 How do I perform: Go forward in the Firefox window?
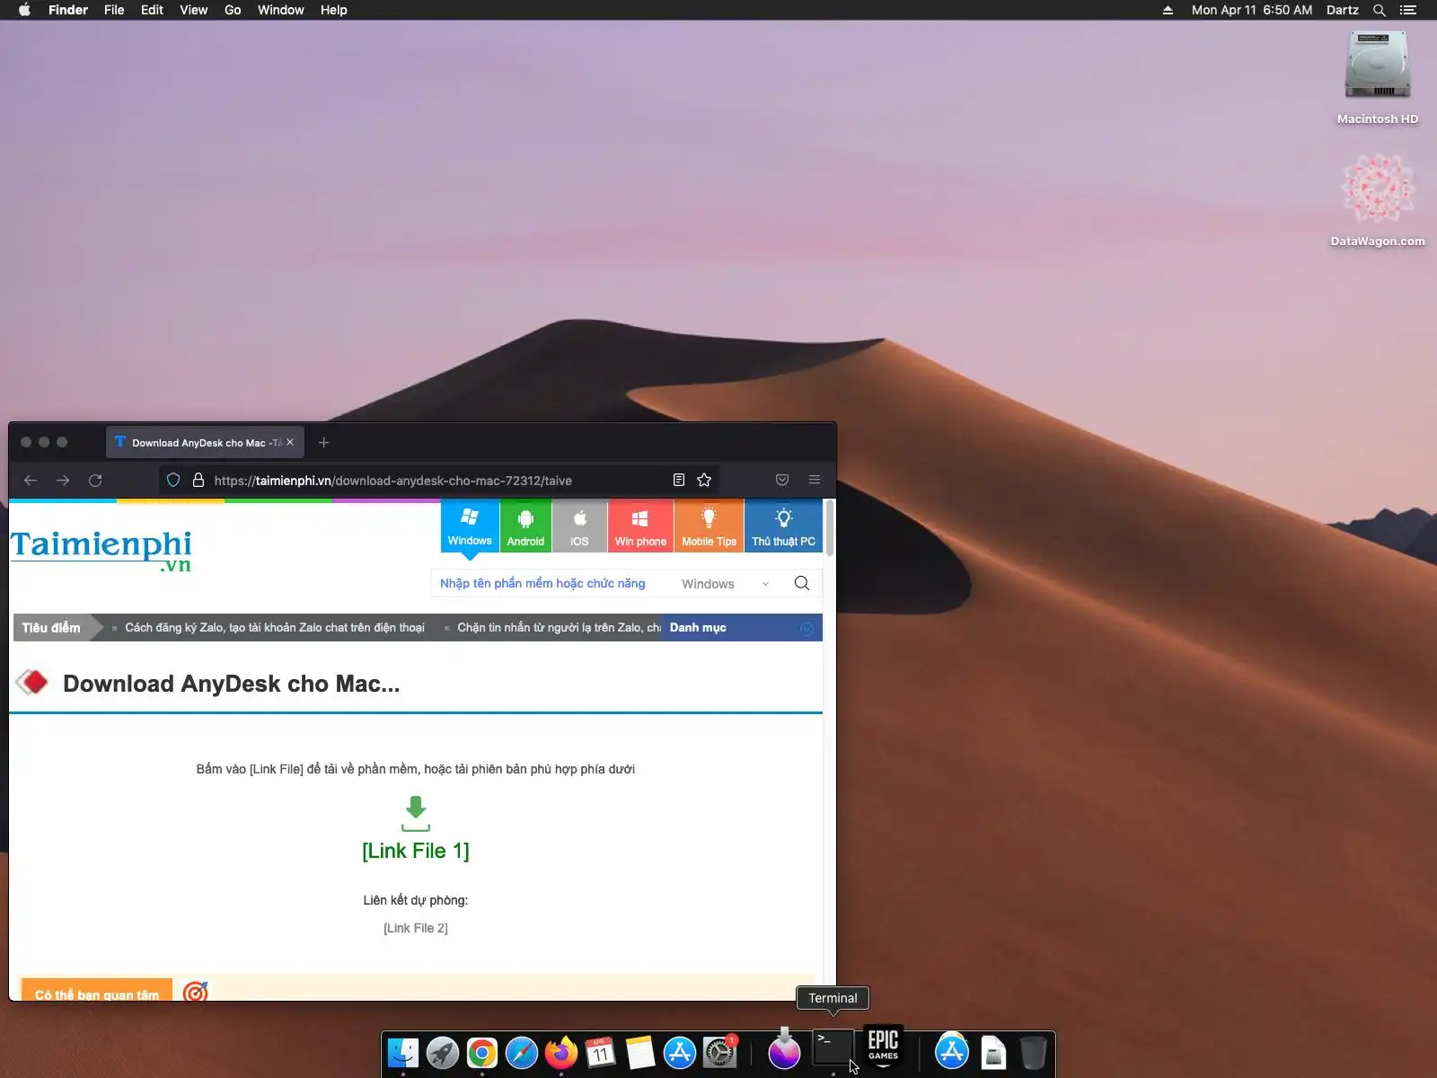pyautogui.click(x=63, y=481)
